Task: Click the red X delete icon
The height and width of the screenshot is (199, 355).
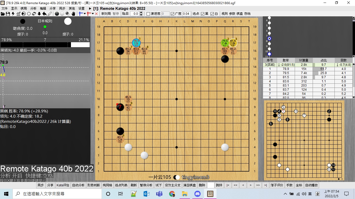Action: click(96, 13)
